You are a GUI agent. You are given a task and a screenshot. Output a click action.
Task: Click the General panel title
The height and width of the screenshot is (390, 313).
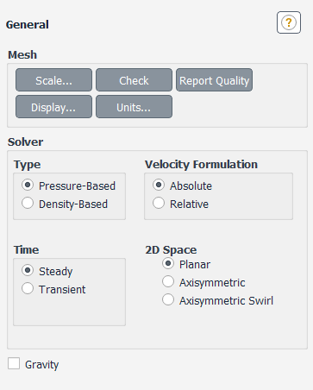tap(28, 25)
